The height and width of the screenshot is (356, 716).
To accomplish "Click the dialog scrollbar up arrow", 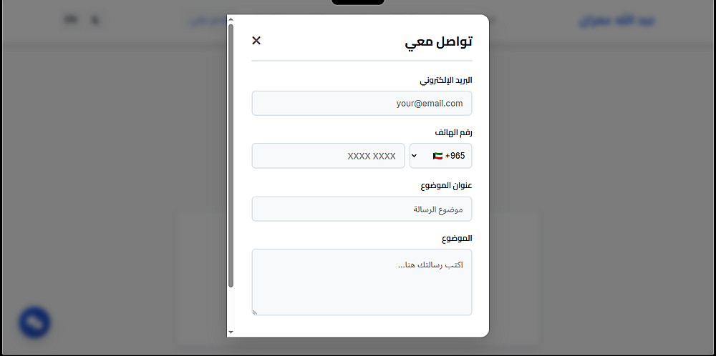I will [231, 19].
